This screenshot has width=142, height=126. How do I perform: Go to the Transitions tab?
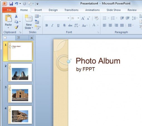tap(71, 10)
